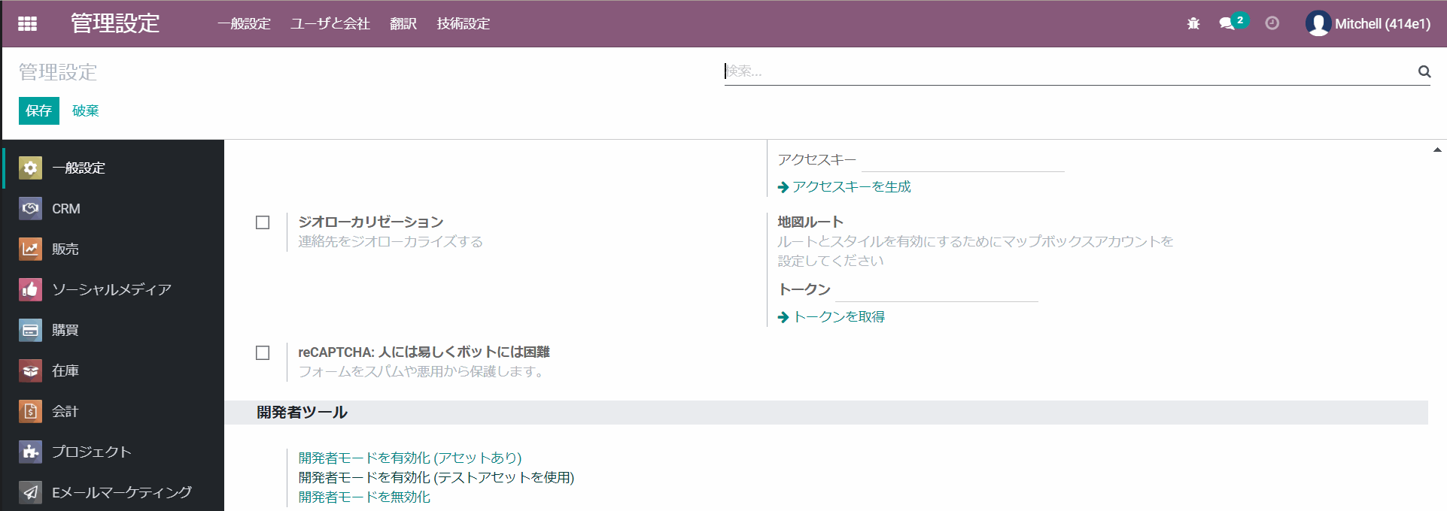This screenshot has width=1447, height=511.
Task: Click the アクセスキーを生成 link
Action: click(852, 186)
